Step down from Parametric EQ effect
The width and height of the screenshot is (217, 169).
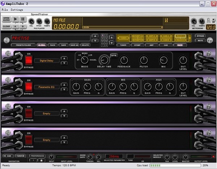pos(64,90)
